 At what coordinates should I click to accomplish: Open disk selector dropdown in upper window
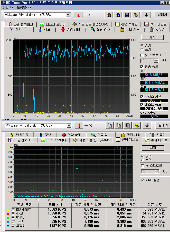tap(68, 15)
